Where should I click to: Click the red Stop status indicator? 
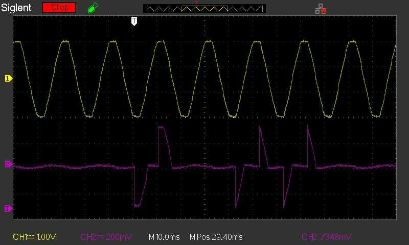coord(59,8)
